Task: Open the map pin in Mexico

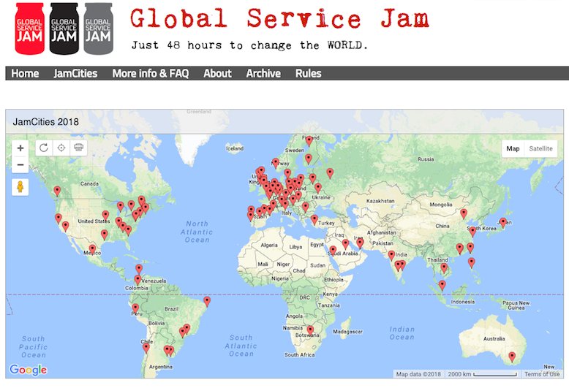Action: [93, 249]
